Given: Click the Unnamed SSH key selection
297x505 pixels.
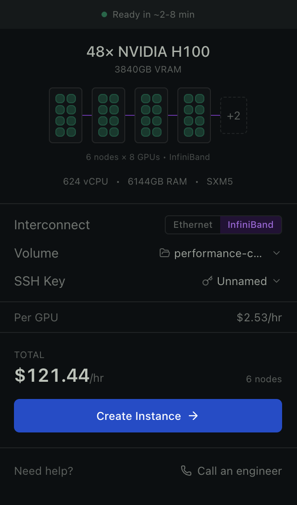Looking at the screenshot, I should tap(242, 281).
